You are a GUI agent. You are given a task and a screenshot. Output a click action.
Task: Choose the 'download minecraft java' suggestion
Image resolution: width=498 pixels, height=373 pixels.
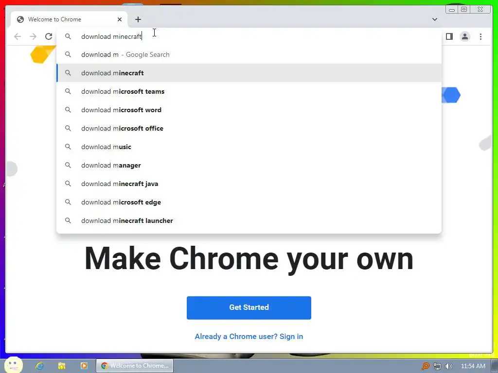pyautogui.click(x=249, y=184)
